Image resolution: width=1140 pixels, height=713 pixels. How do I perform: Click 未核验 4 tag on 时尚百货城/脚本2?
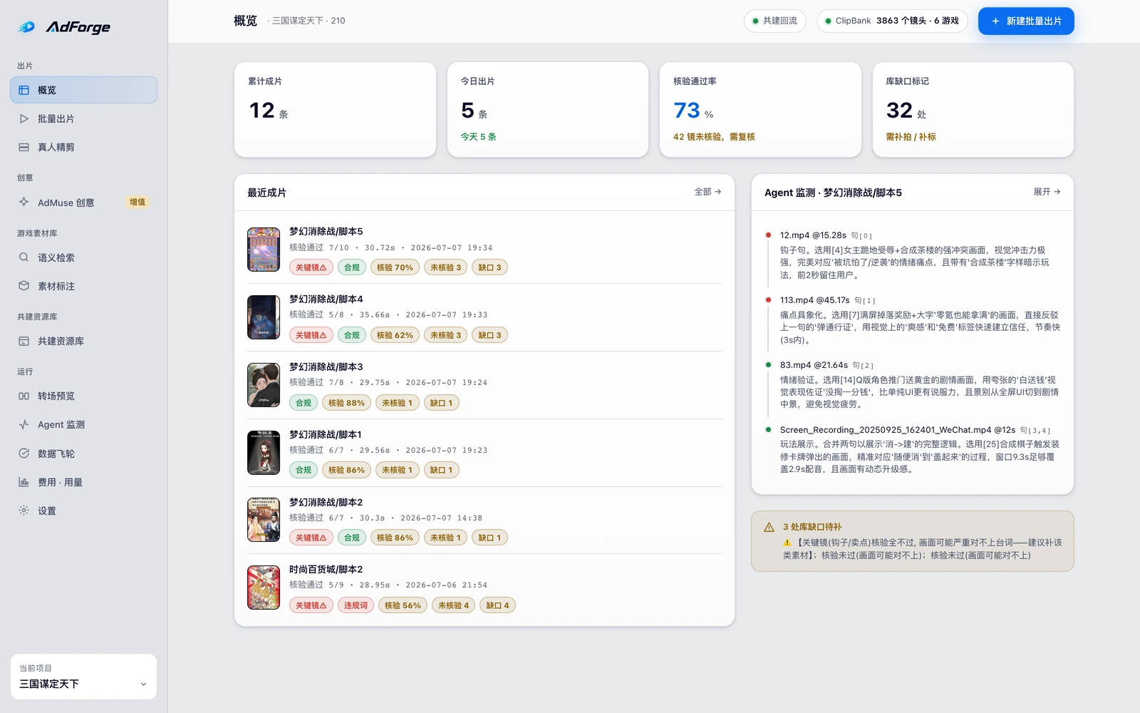pyautogui.click(x=453, y=605)
